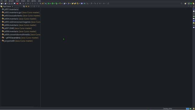This screenshot has width=195, height=110.
Task: Open the Project menu
Action: click(x=23, y=1)
